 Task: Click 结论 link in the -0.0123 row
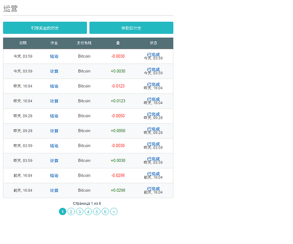pos(54,86)
